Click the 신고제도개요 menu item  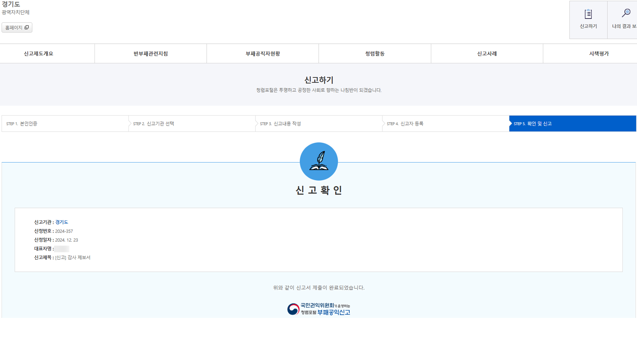39,53
